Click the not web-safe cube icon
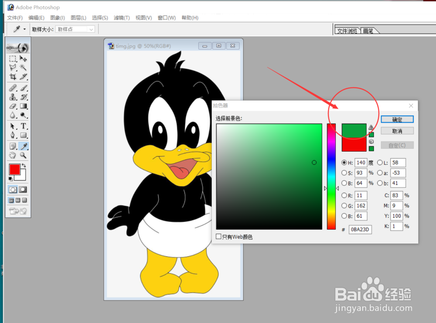This screenshot has width=436, height=323. tap(371, 142)
